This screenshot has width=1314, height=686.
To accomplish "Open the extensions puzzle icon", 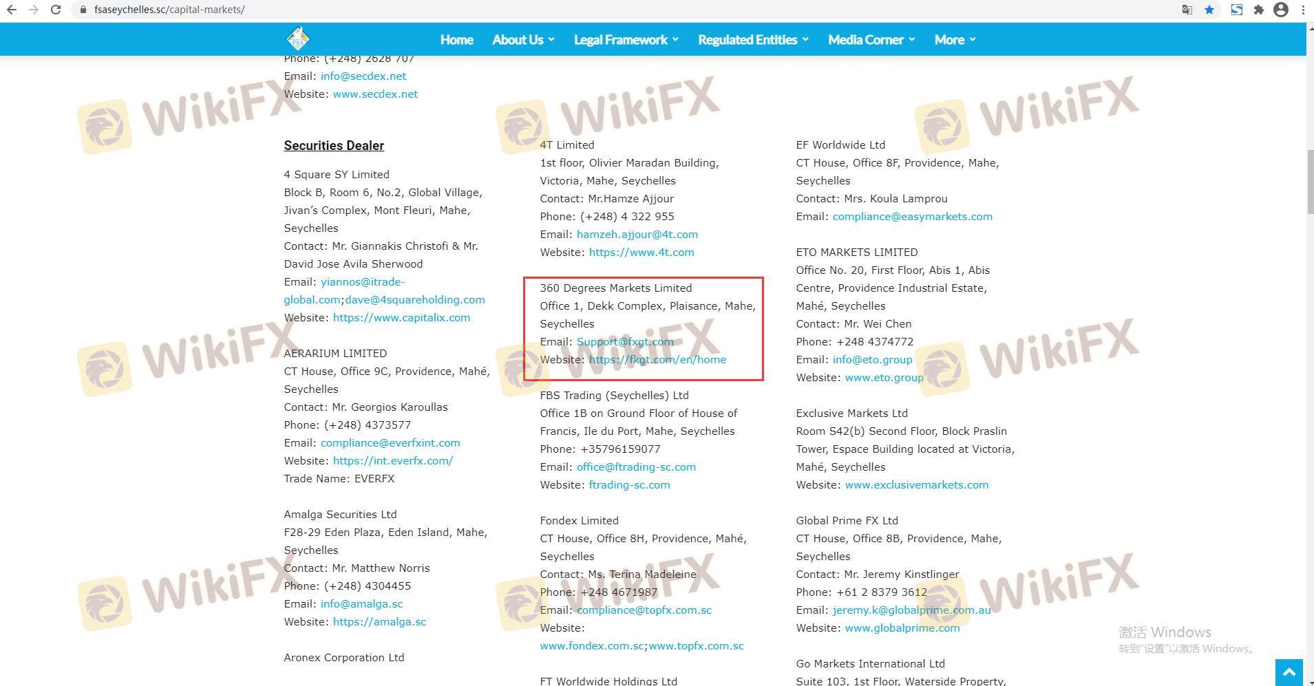I will 1259,10.
